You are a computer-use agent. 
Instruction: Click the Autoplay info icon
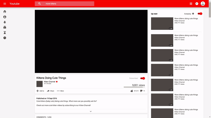(x=193, y=14)
